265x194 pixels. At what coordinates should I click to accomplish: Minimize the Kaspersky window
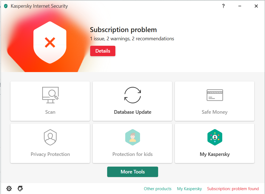pyautogui.click(x=240, y=6)
